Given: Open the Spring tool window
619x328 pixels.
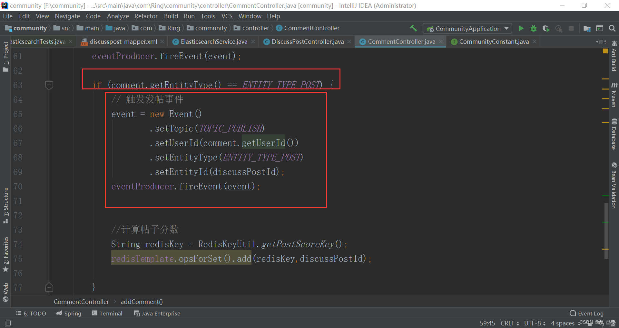Looking at the screenshot, I should (x=69, y=314).
